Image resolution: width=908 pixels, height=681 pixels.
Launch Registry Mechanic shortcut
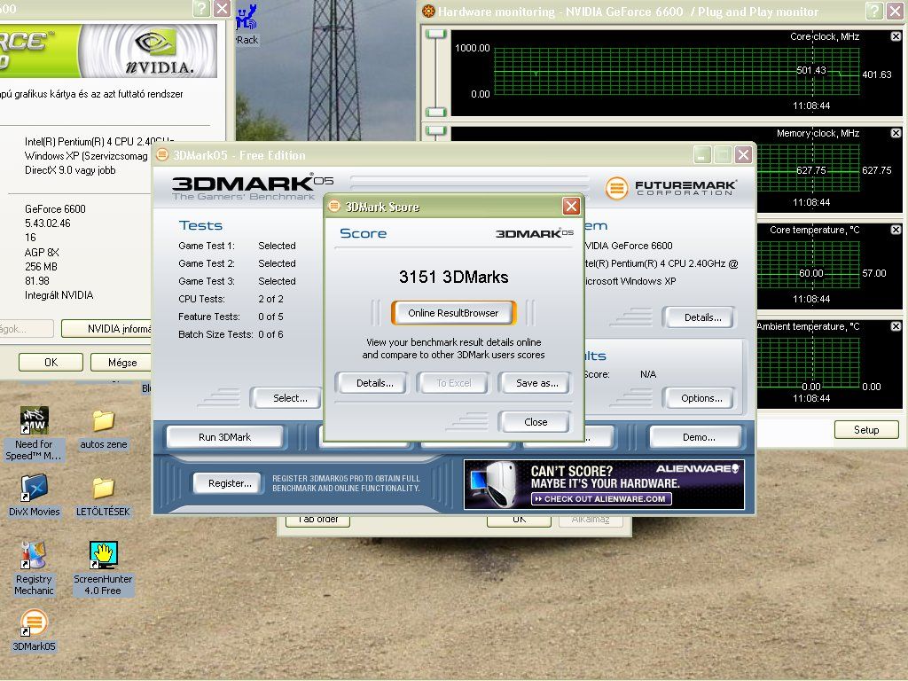[35, 568]
